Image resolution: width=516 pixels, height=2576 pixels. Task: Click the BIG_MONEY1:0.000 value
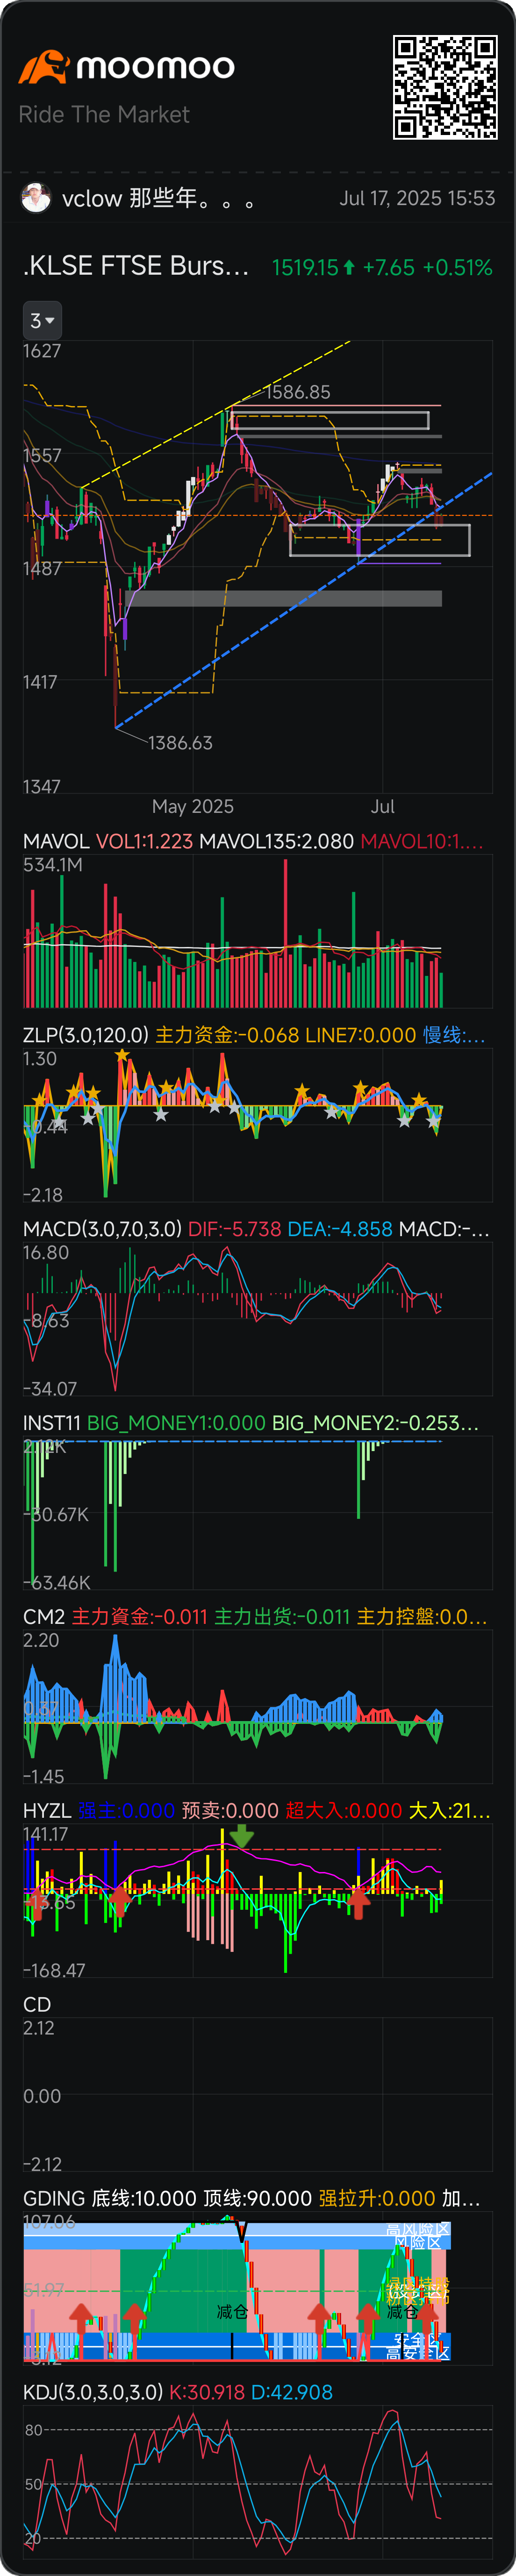coord(176,1423)
